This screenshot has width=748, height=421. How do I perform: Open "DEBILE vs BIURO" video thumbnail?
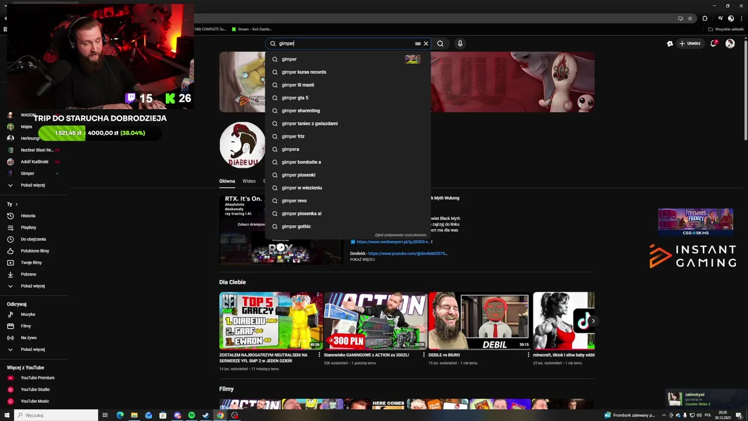click(480, 321)
